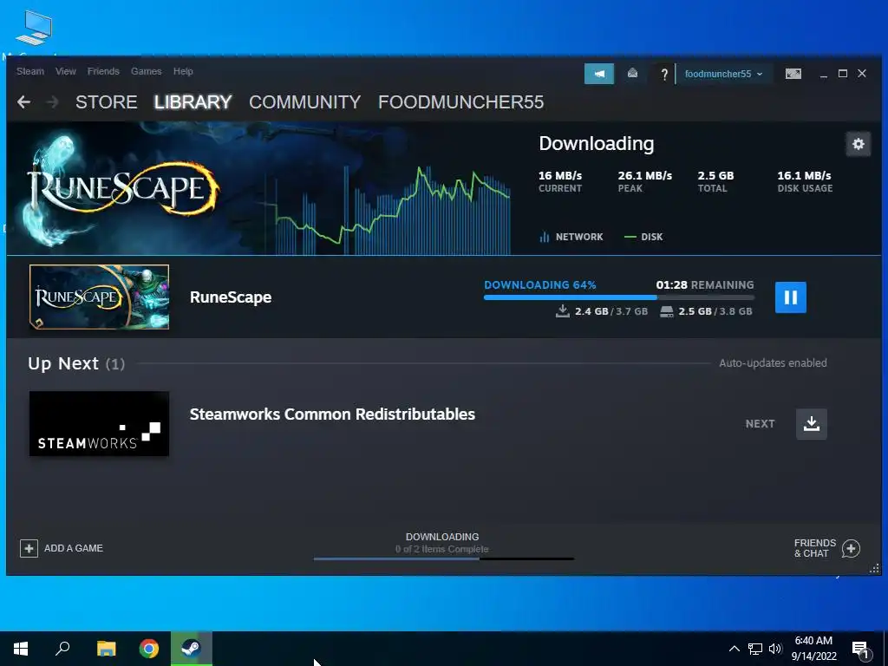
Task: Open the foodmuncher55 account dropdown
Action: [x=724, y=74]
